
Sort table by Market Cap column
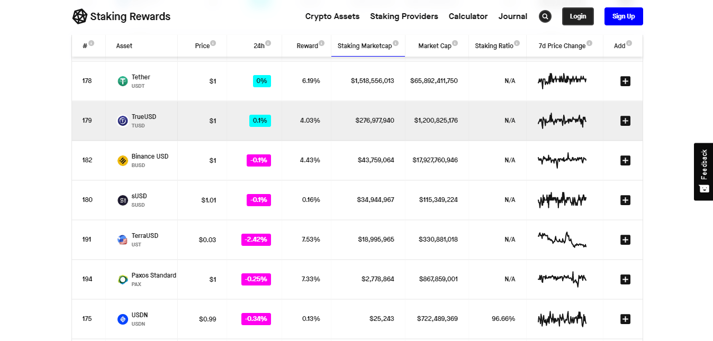(435, 46)
